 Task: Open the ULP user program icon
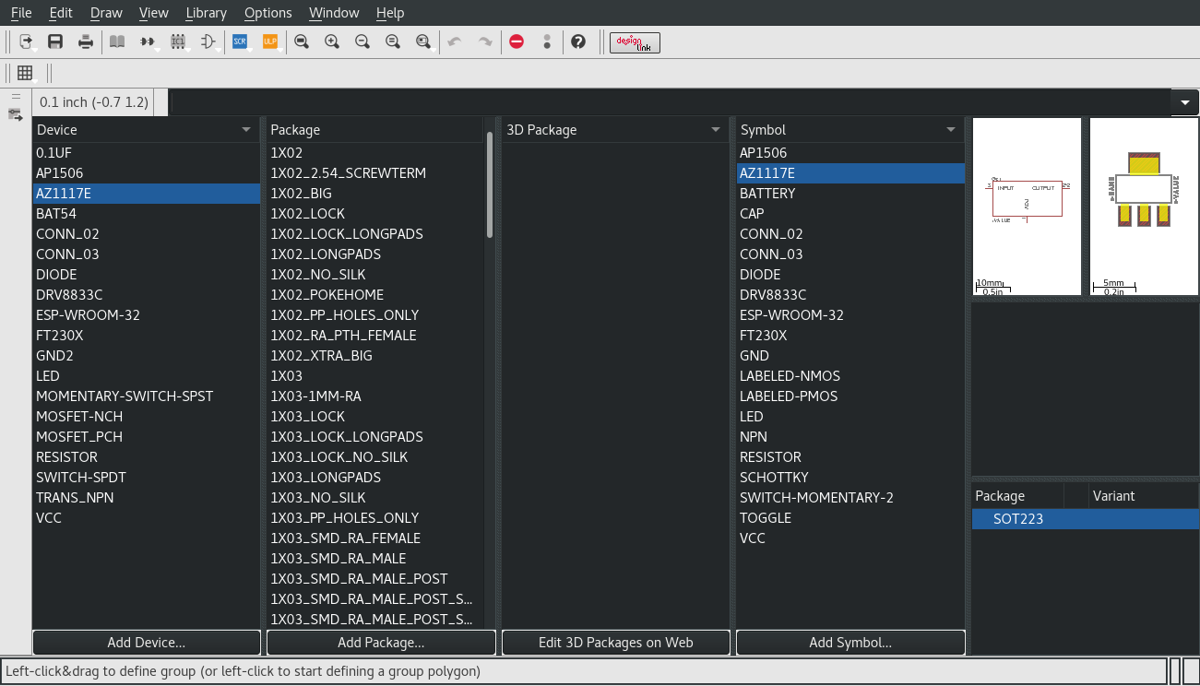(270, 41)
